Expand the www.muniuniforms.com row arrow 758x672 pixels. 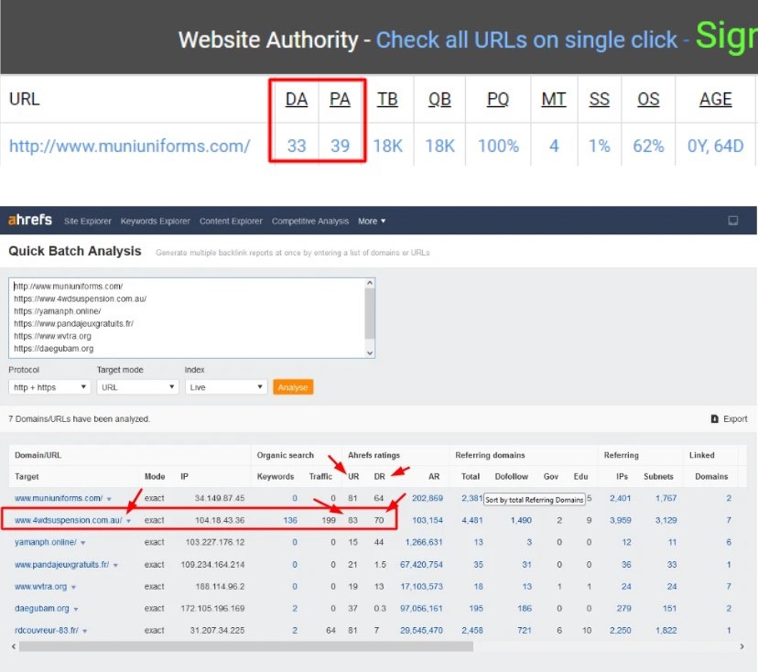tap(110, 499)
